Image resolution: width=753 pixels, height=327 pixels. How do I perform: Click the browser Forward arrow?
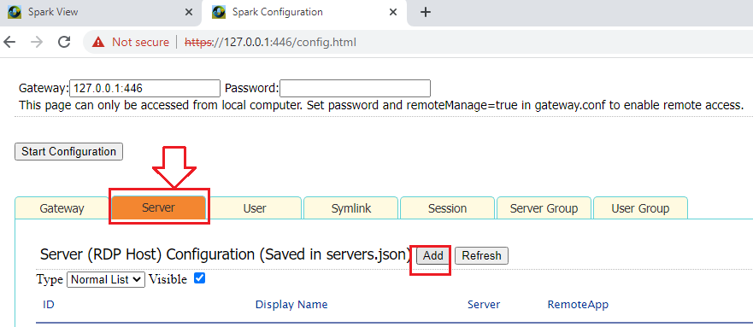tap(37, 42)
